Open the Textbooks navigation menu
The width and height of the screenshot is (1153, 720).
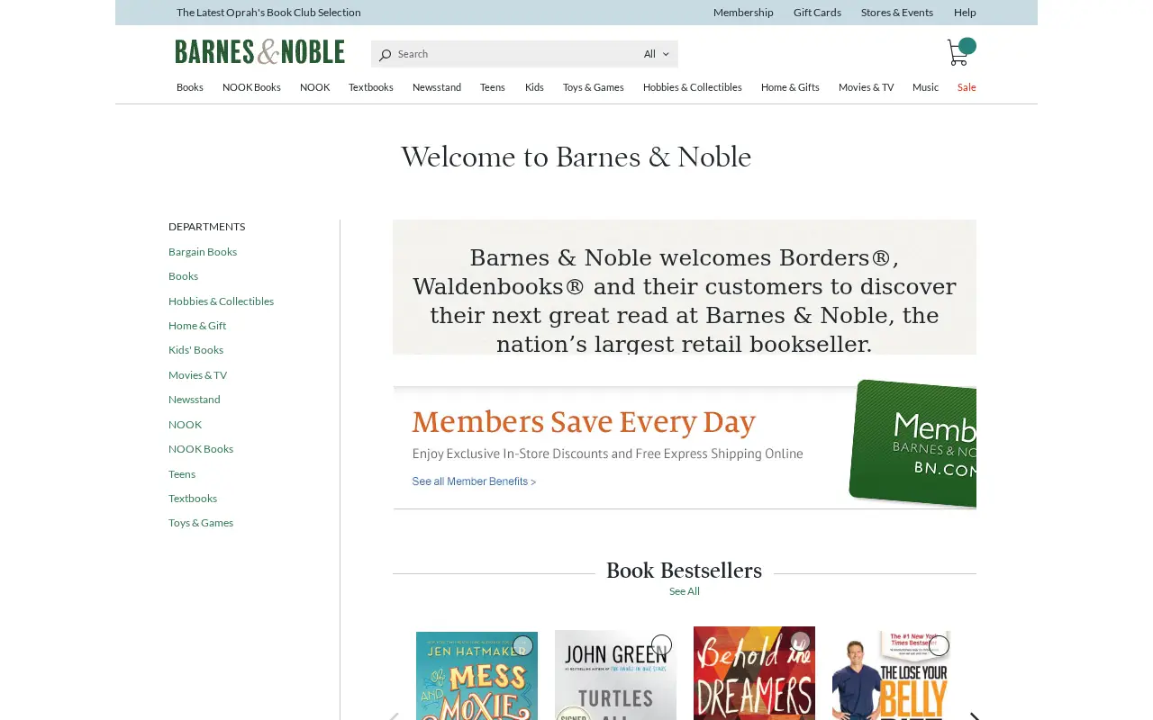pyautogui.click(x=371, y=87)
